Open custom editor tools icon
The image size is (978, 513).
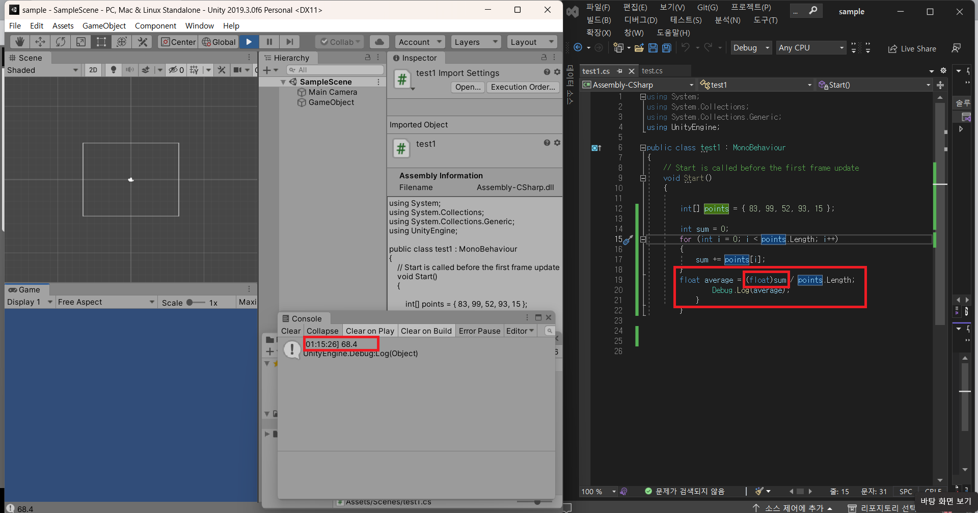[x=143, y=42]
